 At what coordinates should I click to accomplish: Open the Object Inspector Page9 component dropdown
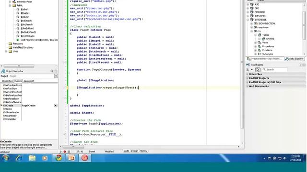coord(56,76)
